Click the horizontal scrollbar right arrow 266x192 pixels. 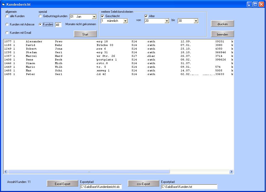[x=231, y=172]
